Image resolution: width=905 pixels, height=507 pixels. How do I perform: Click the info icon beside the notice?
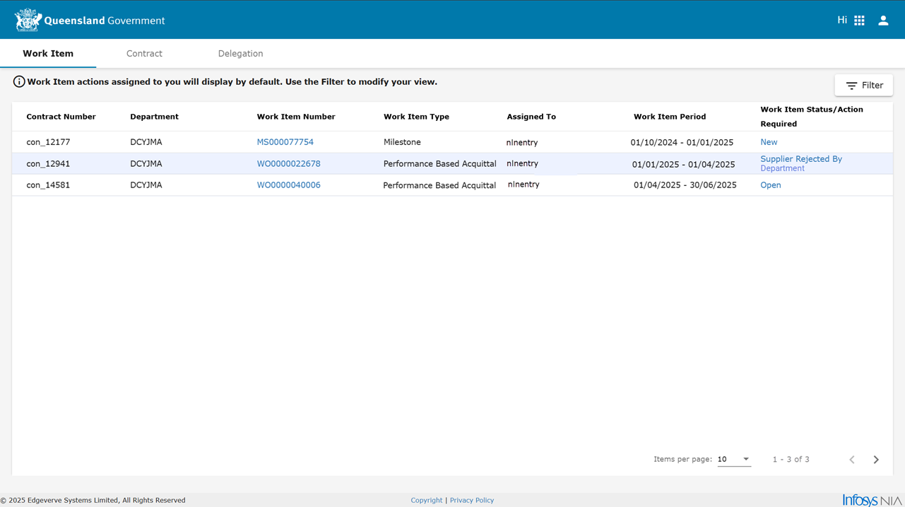point(19,82)
